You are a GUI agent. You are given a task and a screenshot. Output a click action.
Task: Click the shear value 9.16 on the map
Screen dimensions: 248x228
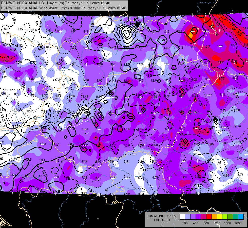(7, 29)
